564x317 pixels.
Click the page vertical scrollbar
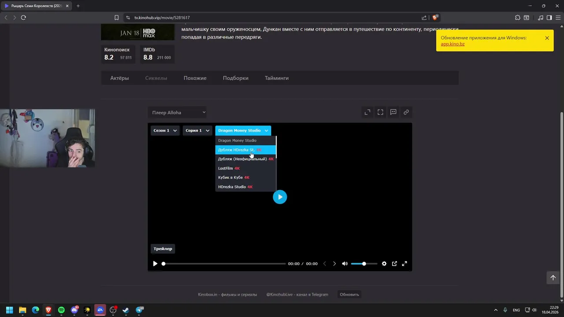[x=561, y=205]
